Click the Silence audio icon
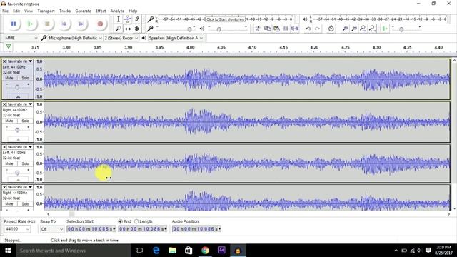The image size is (457, 257). [295, 29]
